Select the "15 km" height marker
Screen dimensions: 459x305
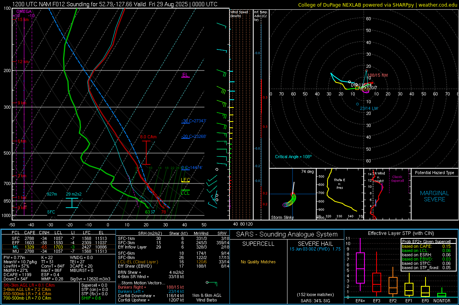23,19
